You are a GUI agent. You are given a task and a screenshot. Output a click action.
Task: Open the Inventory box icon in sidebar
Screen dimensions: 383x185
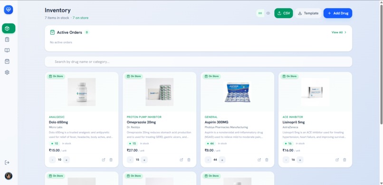(x=9, y=28)
